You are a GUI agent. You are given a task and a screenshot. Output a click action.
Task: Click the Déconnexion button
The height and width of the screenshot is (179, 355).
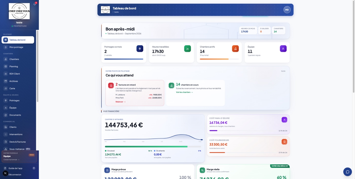coord(15,174)
